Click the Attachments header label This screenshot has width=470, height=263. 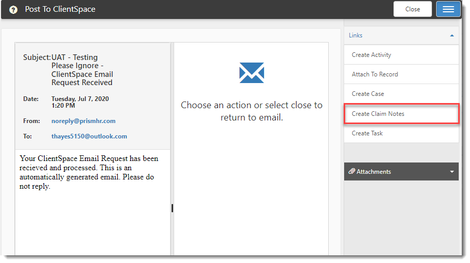click(373, 172)
